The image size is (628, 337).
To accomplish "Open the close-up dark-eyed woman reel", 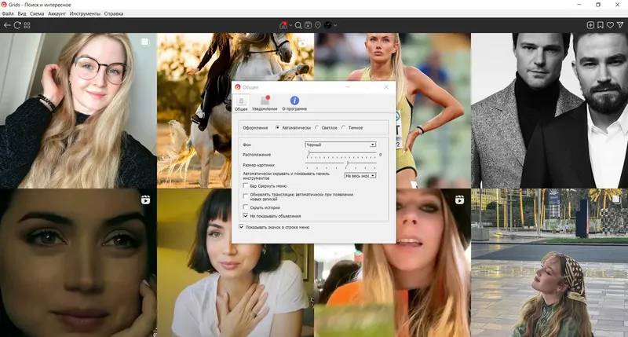I will click(78, 263).
